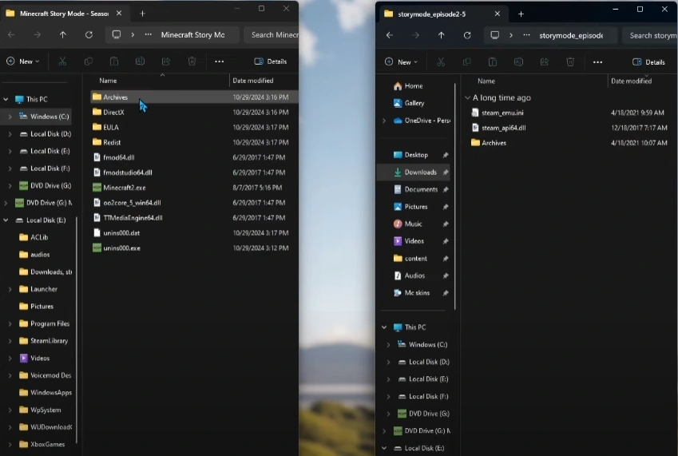Screen dimensions: 678x456
Task: Click address path Minecraft Story Mo
Action: point(192,34)
